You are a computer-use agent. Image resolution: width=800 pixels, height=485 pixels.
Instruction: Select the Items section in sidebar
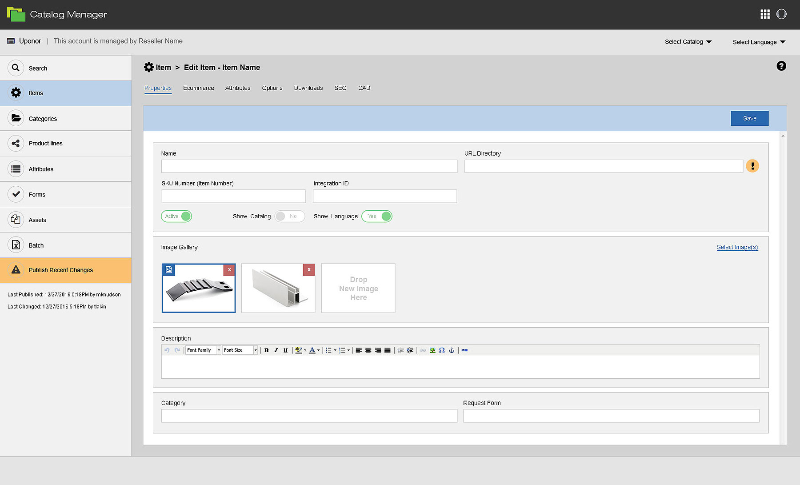click(x=35, y=92)
